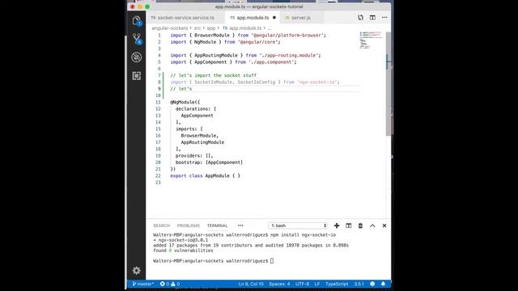Screen dimensions: 518x291
Task: Click the editor vertical scrollbar
Action: pos(388,83)
